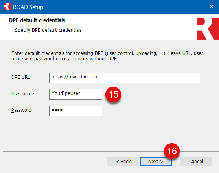219x173 pixels.
Task: Focus the DPE URL text field
Action: (125, 78)
